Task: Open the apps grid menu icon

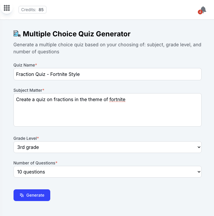Action: pos(7,8)
